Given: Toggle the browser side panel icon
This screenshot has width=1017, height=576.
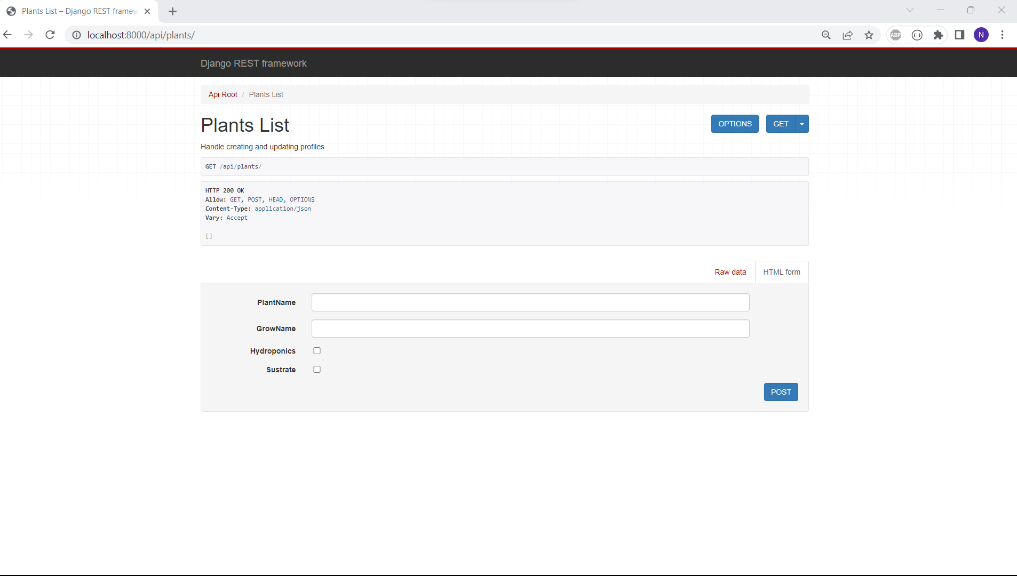Looking at the screenshot, I should coord(959,35).
